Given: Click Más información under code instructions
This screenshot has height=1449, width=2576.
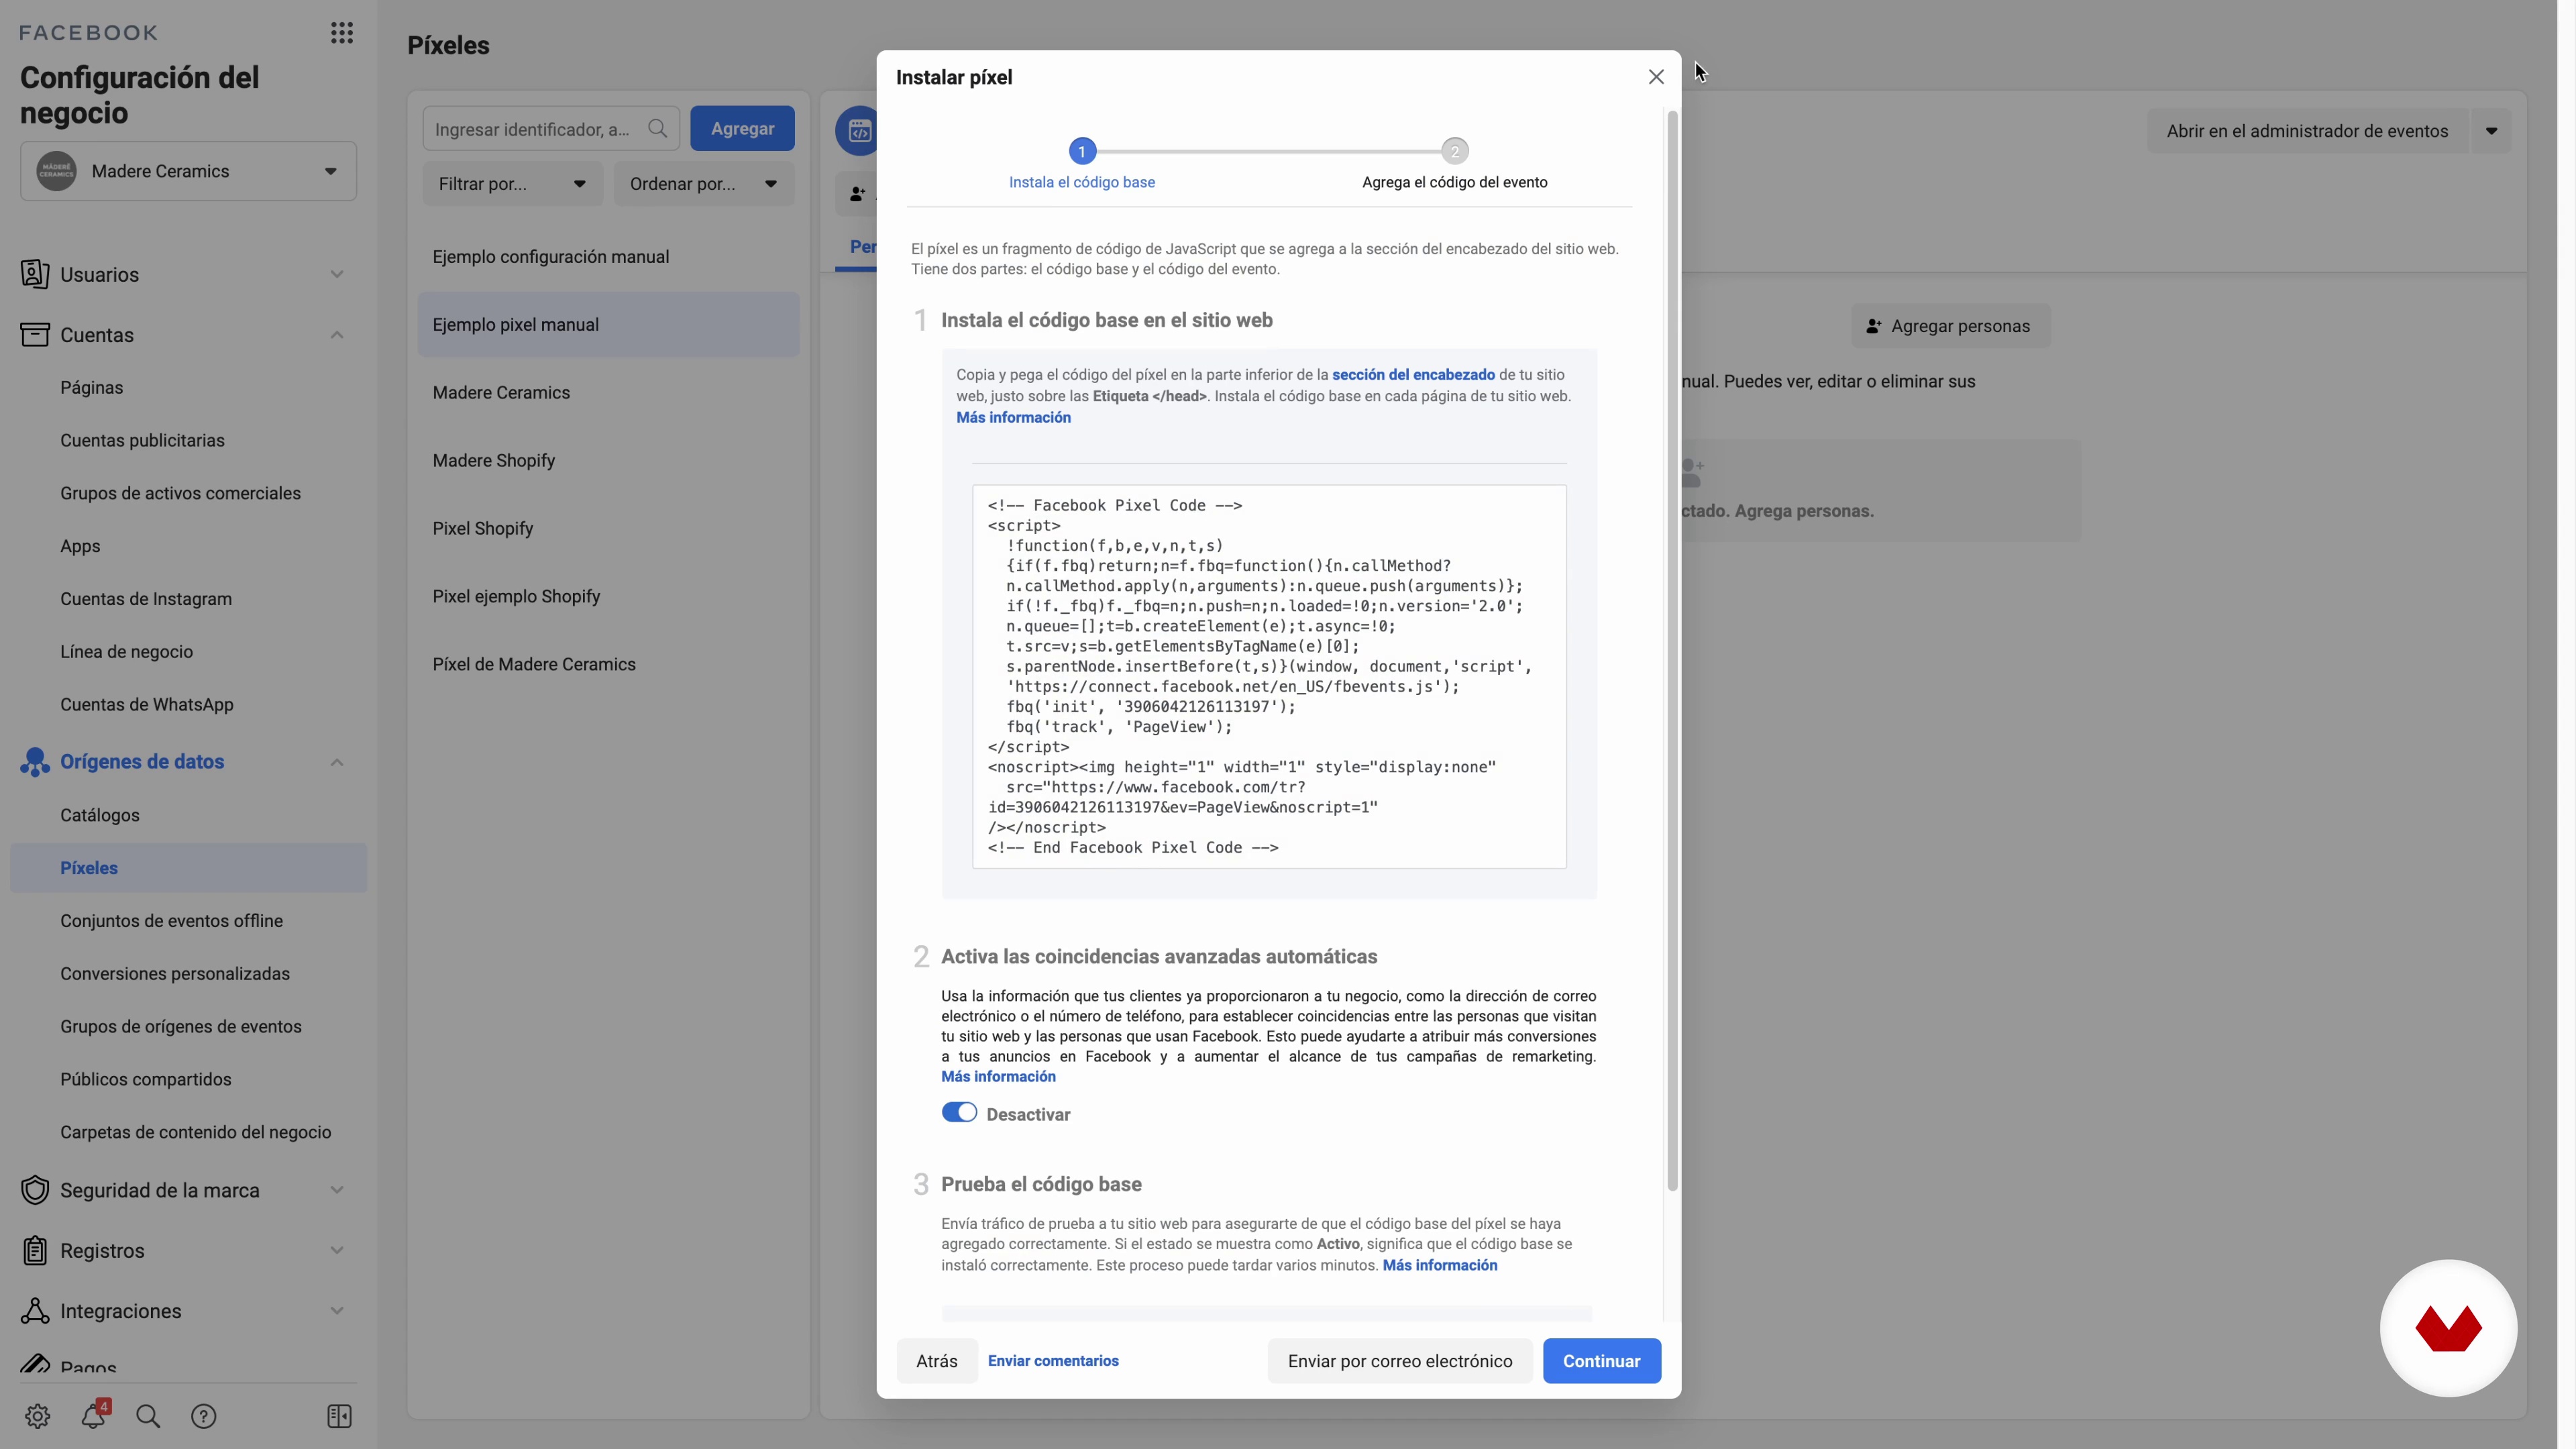Looking at the screenshot, I should pos(1013,418).
